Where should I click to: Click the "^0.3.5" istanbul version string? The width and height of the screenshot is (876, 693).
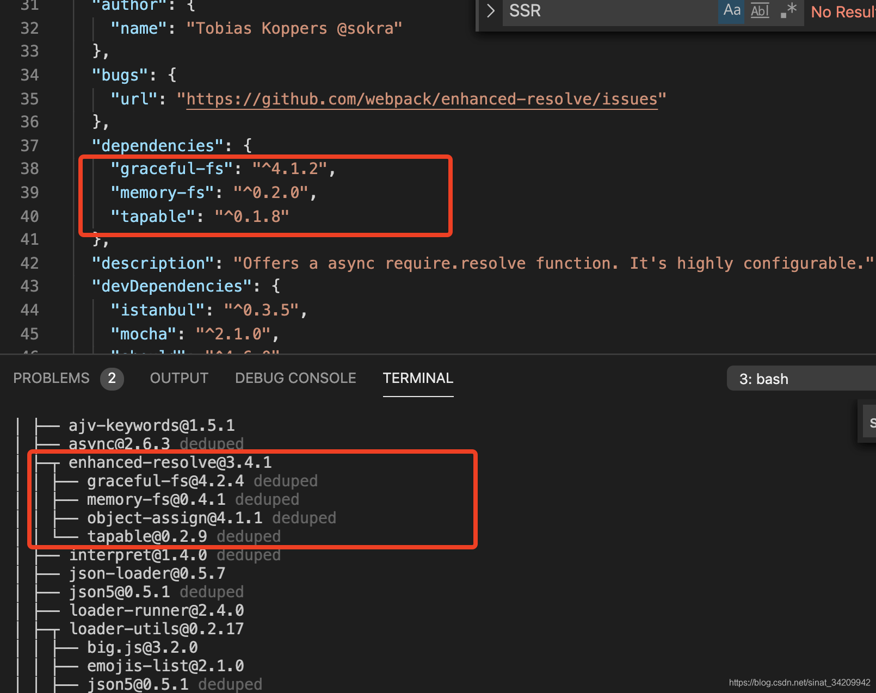[262, 310]
